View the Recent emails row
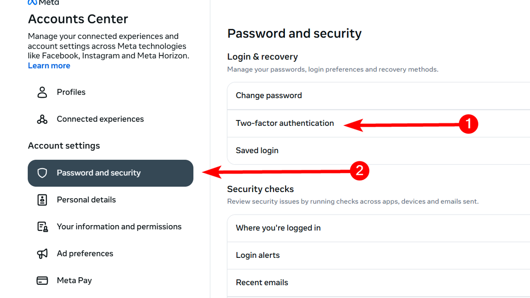Screen dimensions: 530x298 click(262, 283)
